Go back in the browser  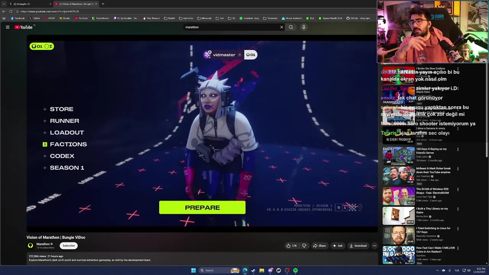(4, 11)
